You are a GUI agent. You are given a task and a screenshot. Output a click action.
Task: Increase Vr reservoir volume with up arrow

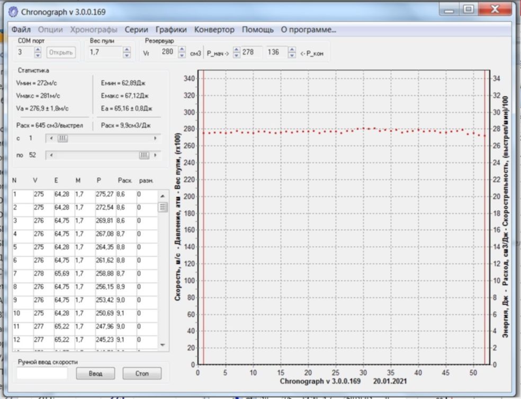[x=182, y=50]
